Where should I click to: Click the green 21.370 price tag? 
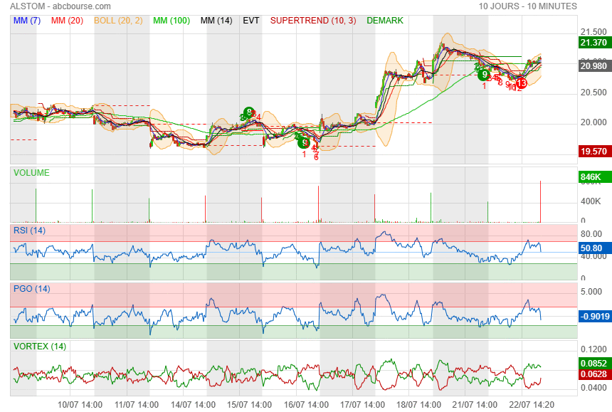click(x=593, y=43)
